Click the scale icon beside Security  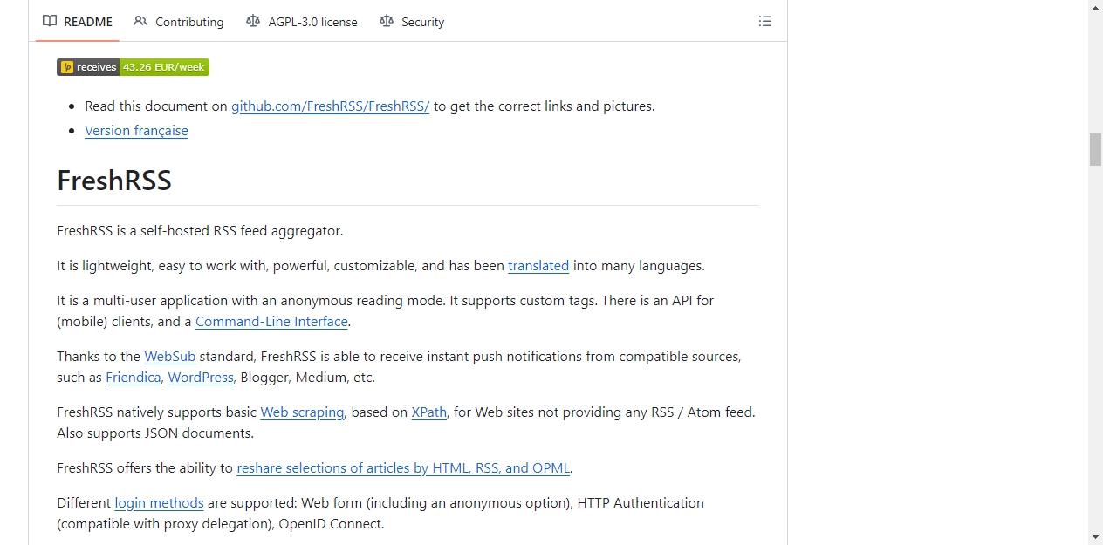[387, 22]
